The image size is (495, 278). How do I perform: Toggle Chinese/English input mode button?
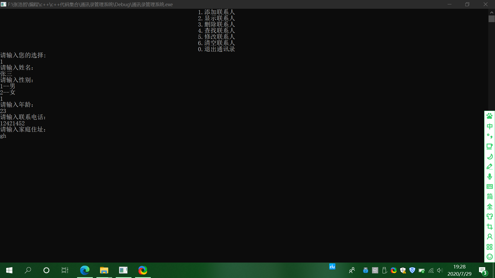click(489, 126)
